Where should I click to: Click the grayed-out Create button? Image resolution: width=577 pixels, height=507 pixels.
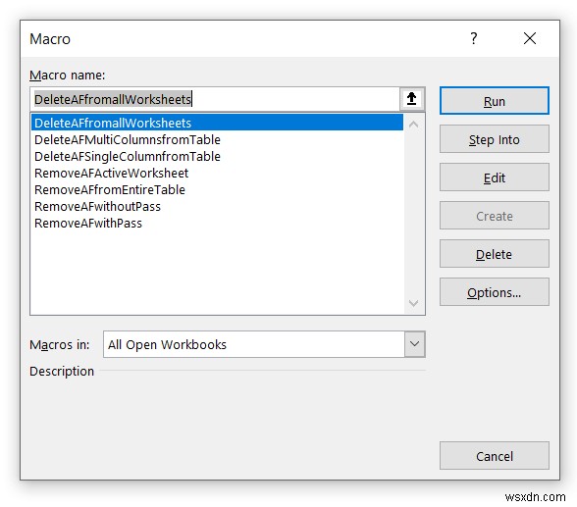pyautogui.click(x=494, y=216)
